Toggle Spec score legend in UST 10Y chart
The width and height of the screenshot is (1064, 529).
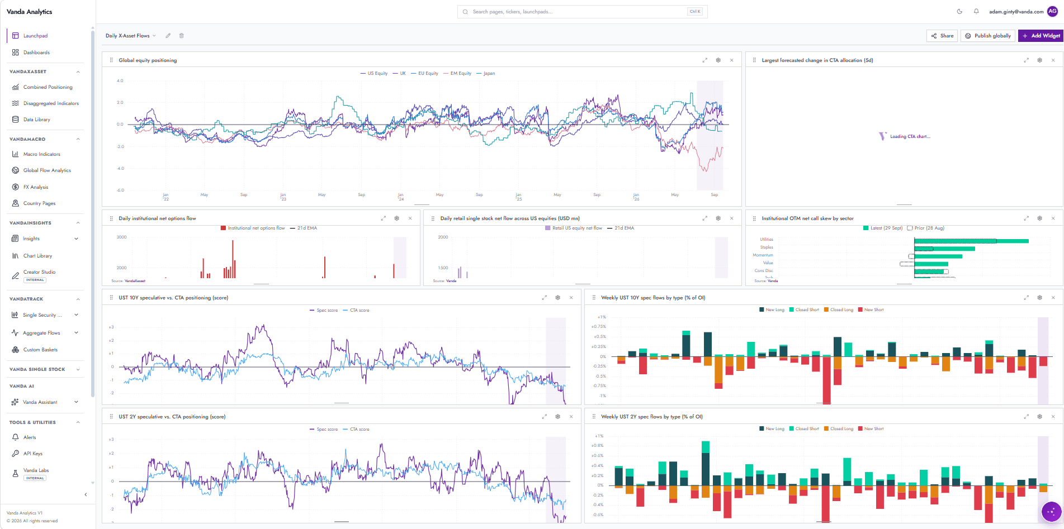(x=324, y=310)
